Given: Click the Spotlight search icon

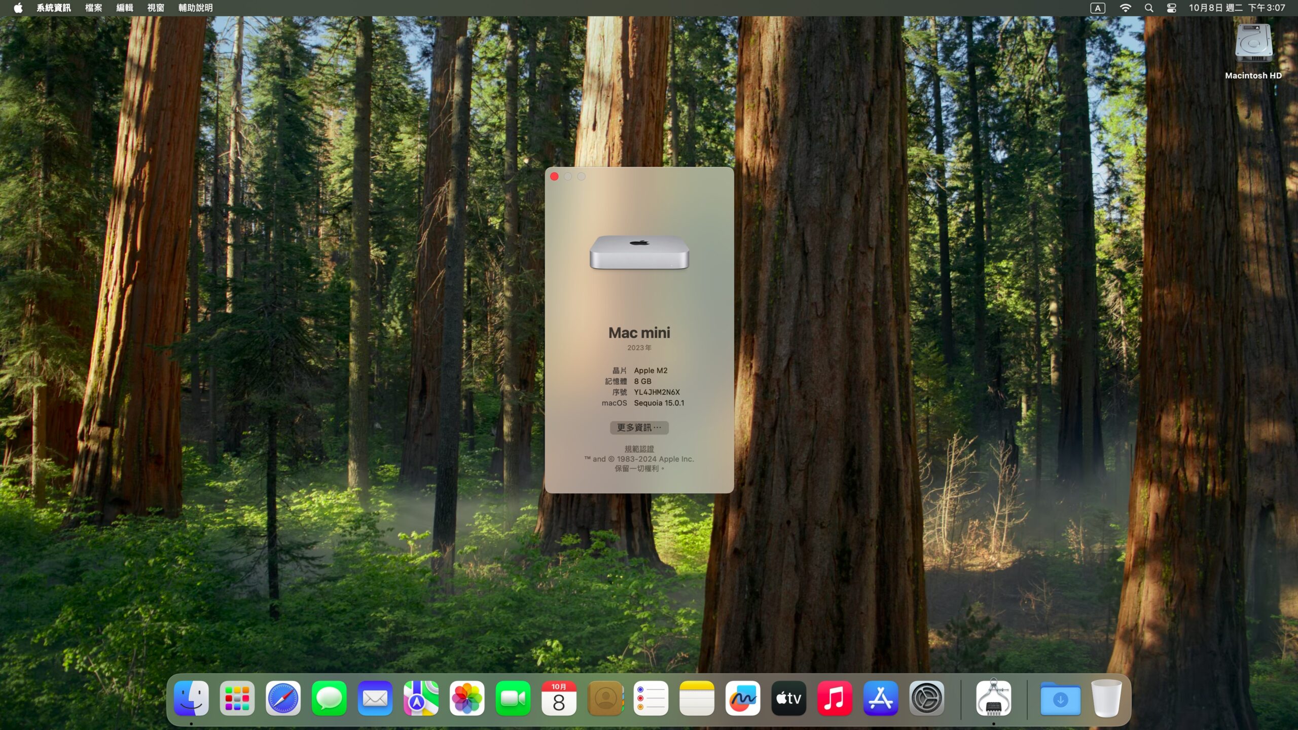Looking at the screenshot, I should (x=1149, y=8).
